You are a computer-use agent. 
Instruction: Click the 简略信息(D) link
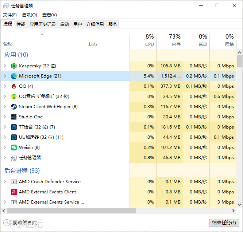coord(25,223)
